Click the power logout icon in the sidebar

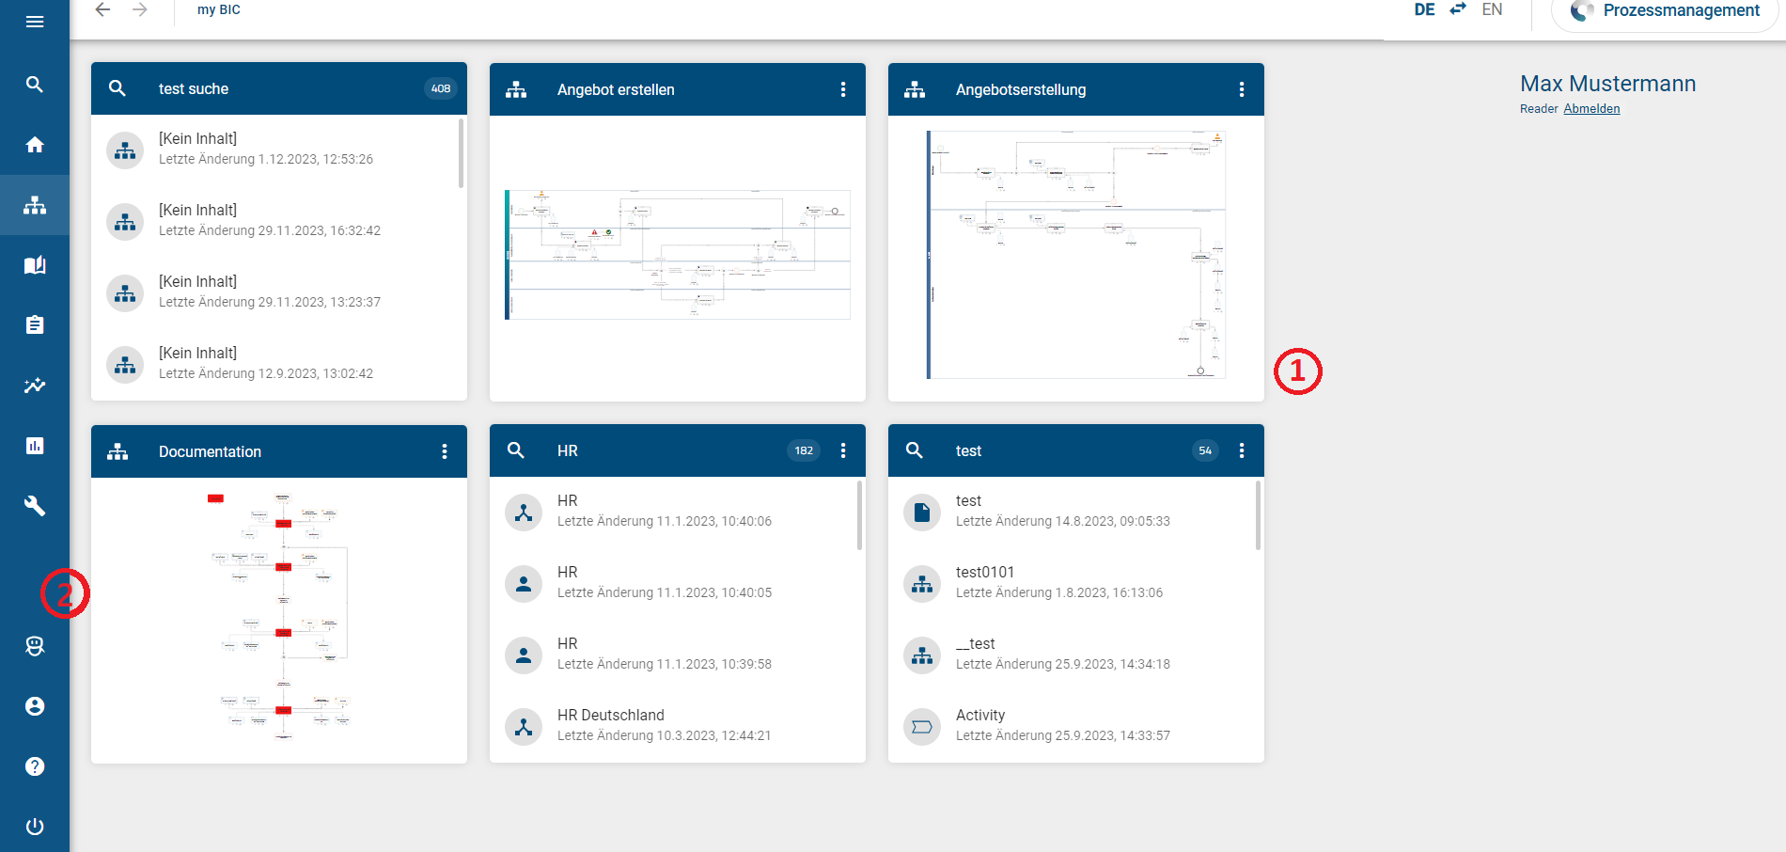tap(35, 827)
